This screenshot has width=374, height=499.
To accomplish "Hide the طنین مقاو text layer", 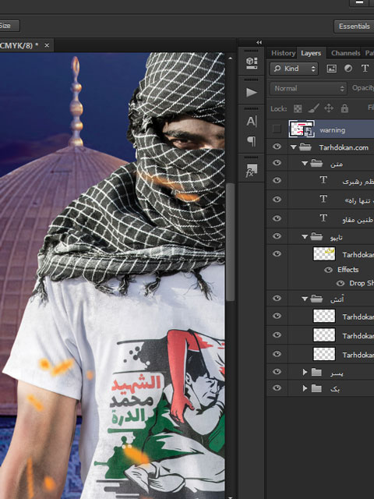I will tap(277, 218).
